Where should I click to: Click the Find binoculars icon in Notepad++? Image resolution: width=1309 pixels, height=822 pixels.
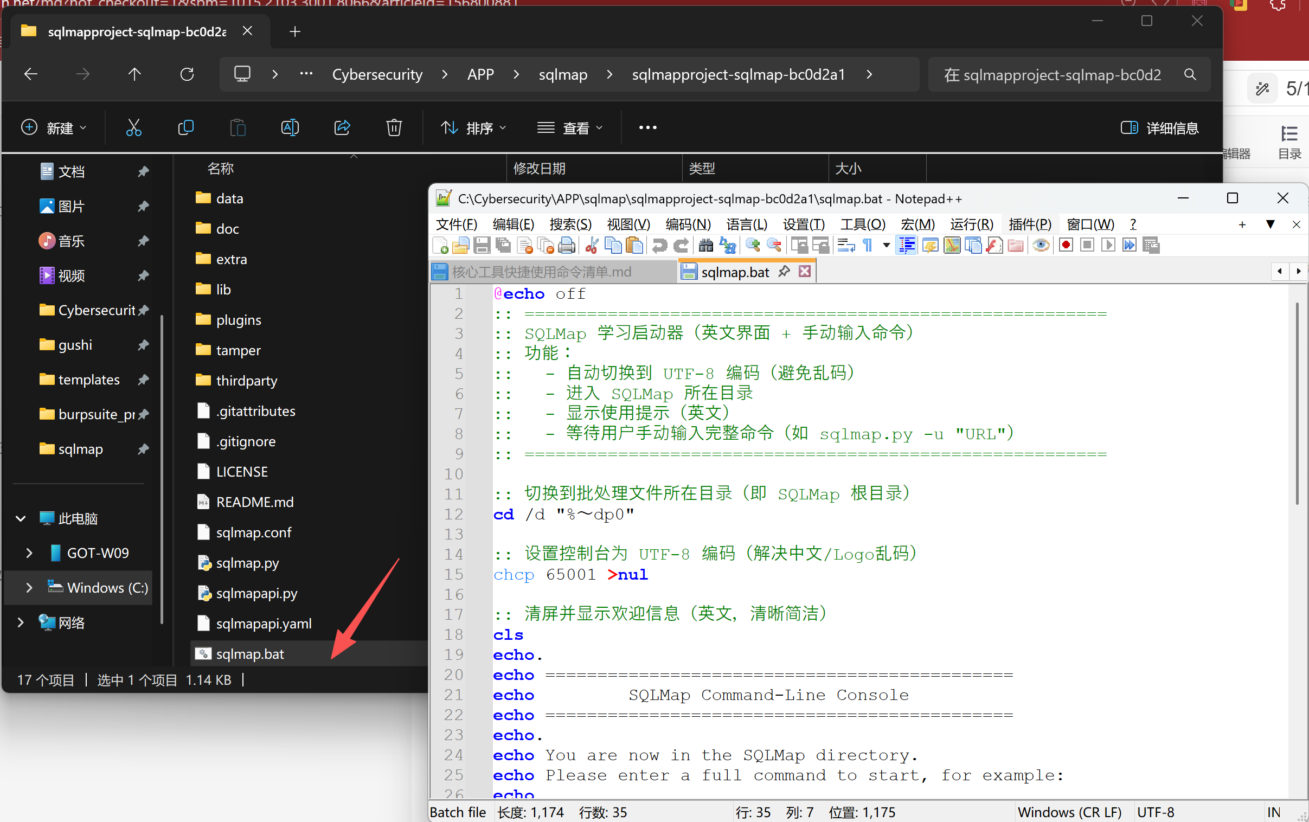tap(705, 245)
